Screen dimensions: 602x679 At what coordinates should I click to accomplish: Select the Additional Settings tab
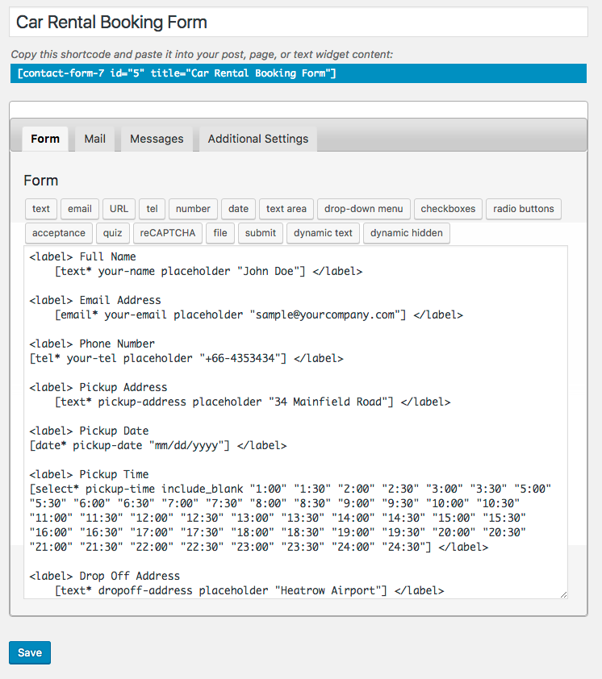(258, 139)
